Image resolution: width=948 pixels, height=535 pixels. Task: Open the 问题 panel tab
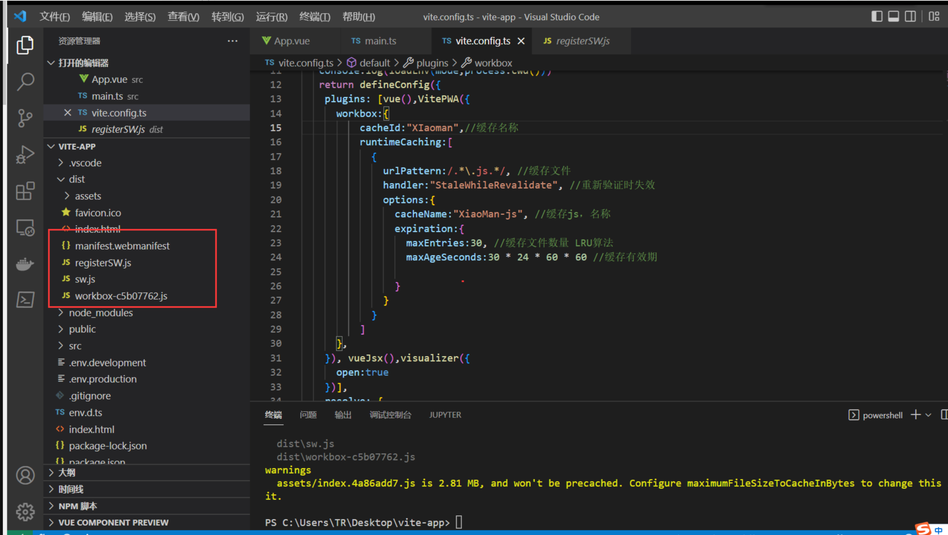coord(308,415)
